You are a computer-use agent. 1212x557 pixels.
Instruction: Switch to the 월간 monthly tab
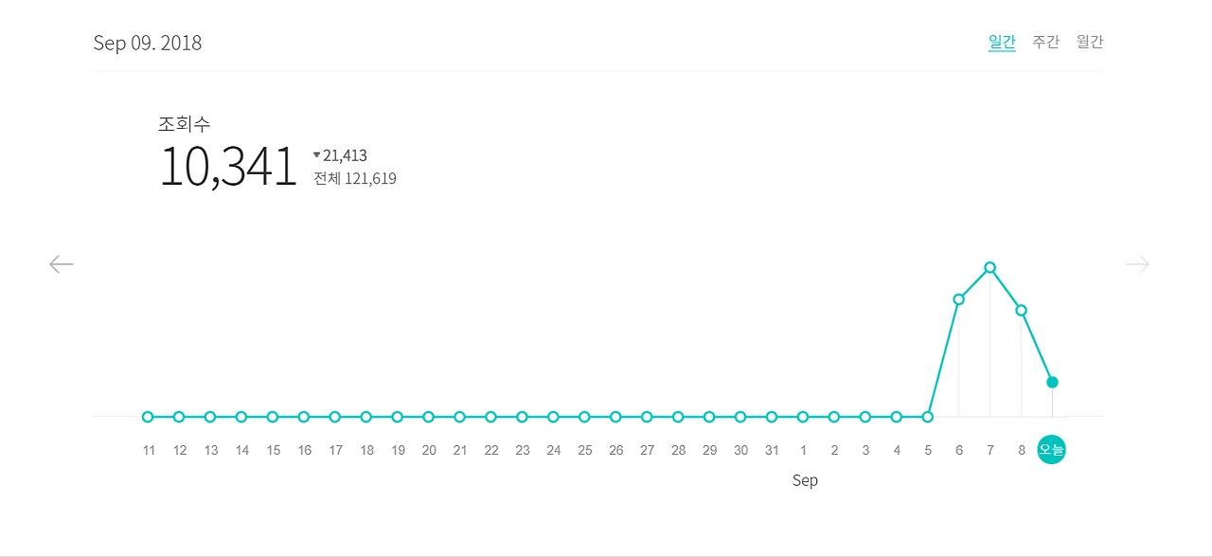coord(1090,42)
